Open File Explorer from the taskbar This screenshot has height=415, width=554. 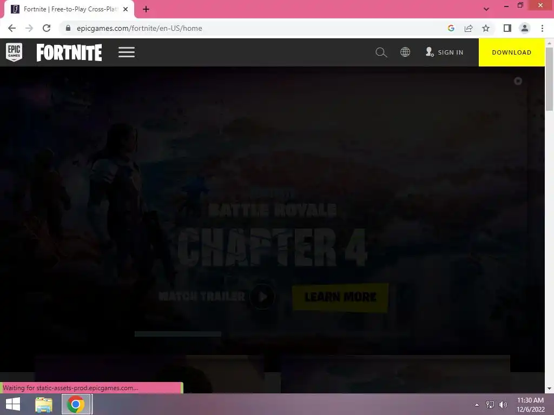tap(44, 404)
